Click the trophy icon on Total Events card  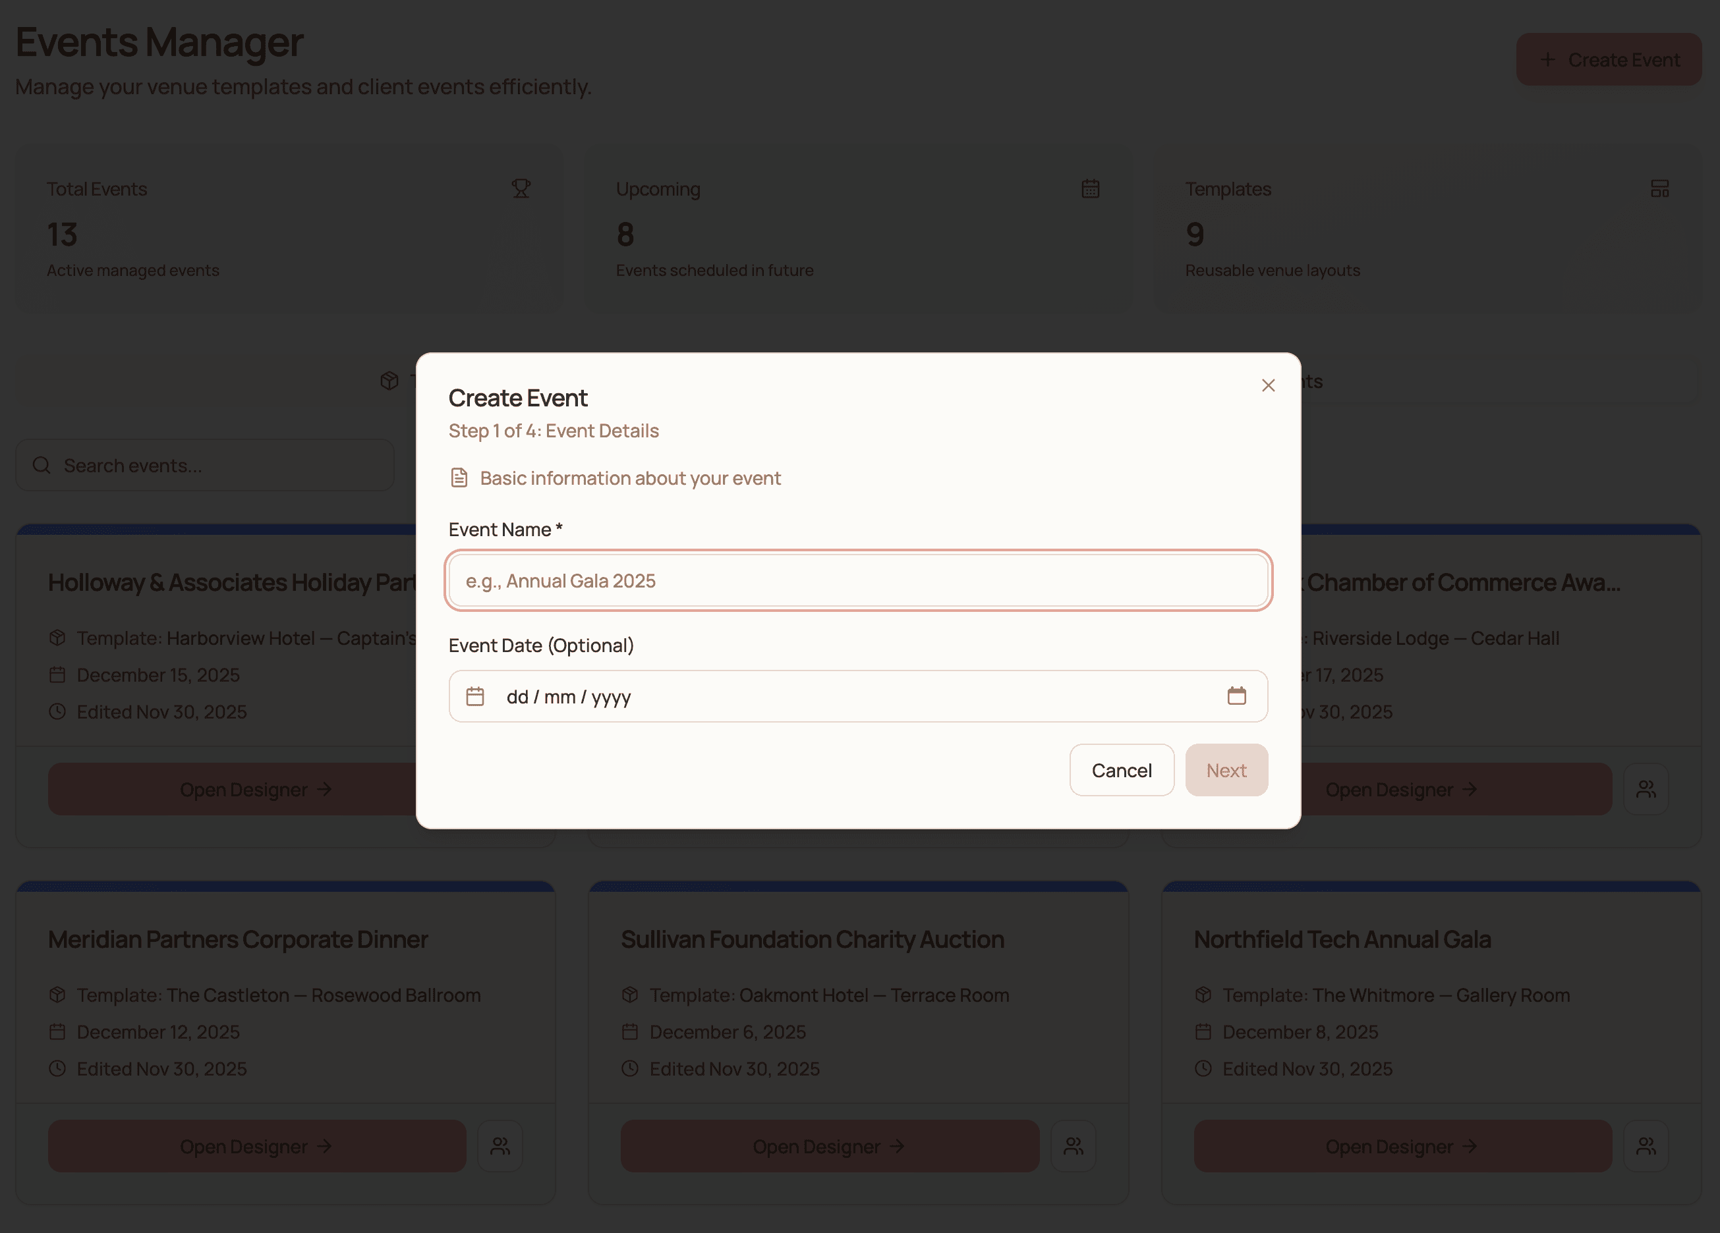(x=522, y=188)
